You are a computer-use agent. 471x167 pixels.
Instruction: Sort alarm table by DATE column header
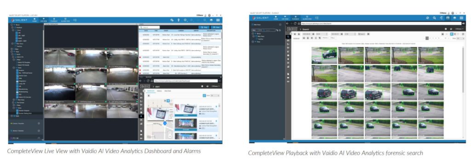point(146,31)
